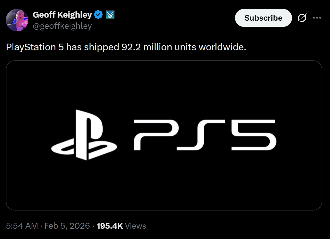Click the blue verified checkmark badge
The width and height of the screenshot is (330, 239).
point(98,15)
